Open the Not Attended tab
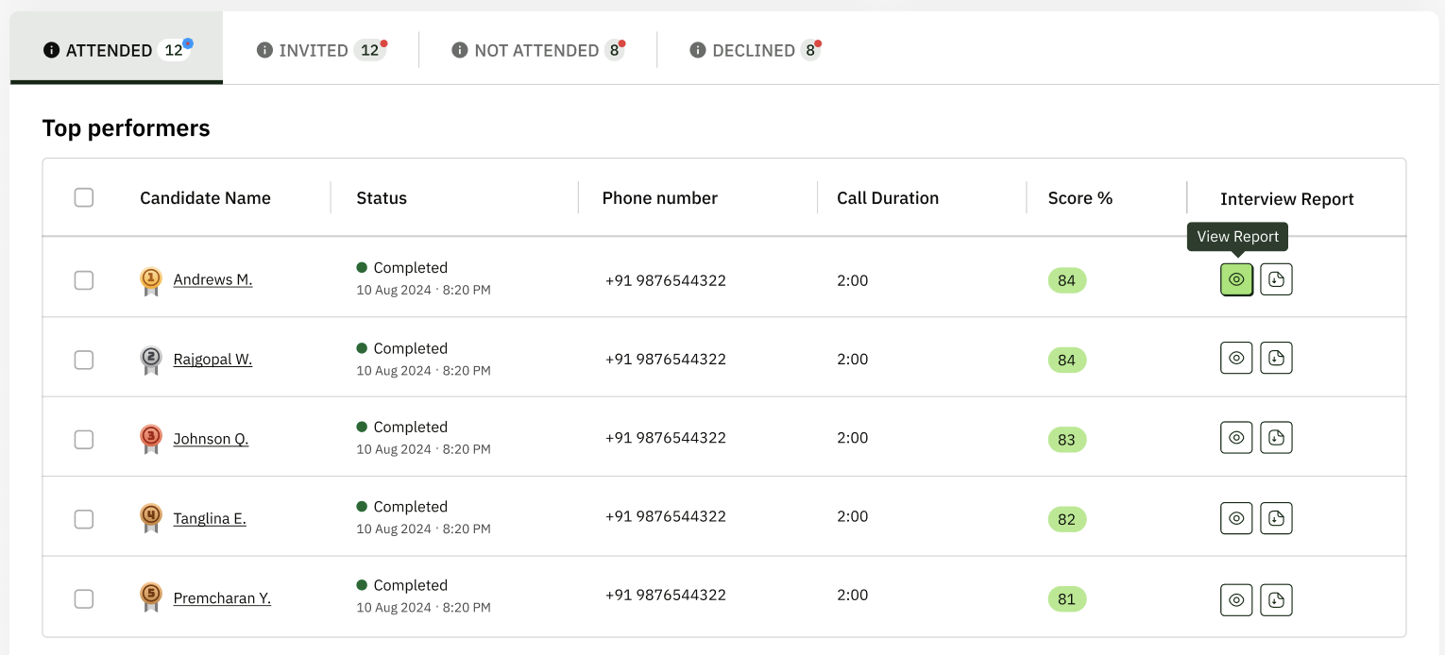Screen dimensions: 1445x655 click(537, 50)
